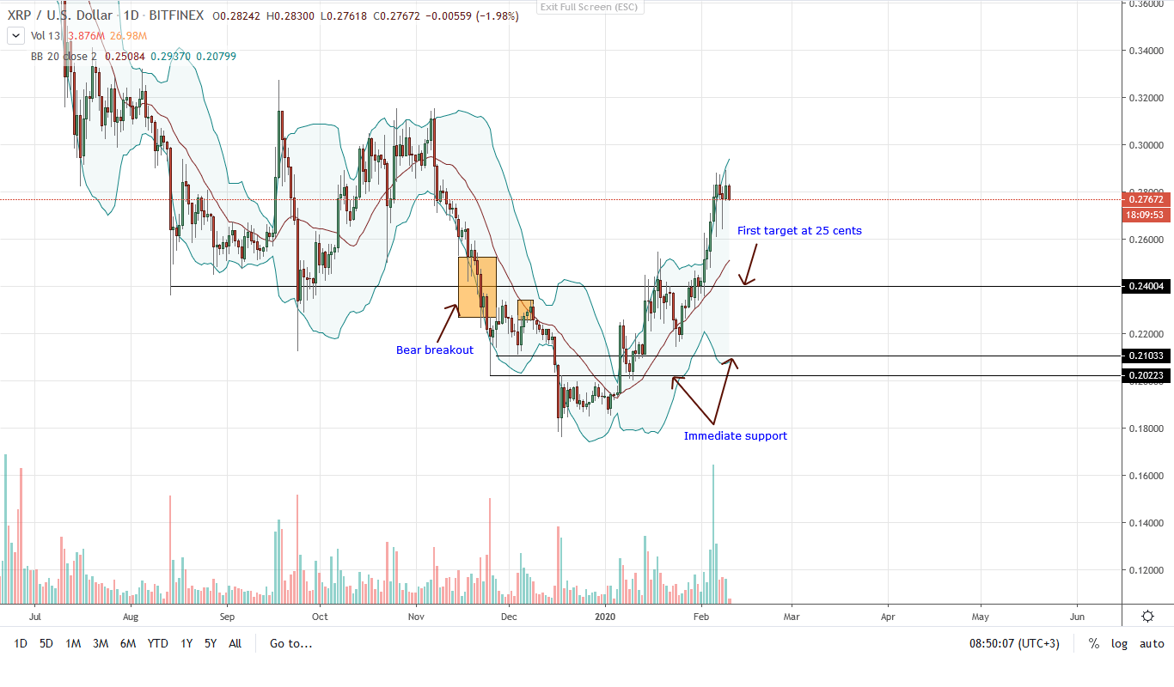Viewport: 1174px width, 687px height.
Task: Set range to 5D
Action: pyautogui.click(x=46, y=643)
